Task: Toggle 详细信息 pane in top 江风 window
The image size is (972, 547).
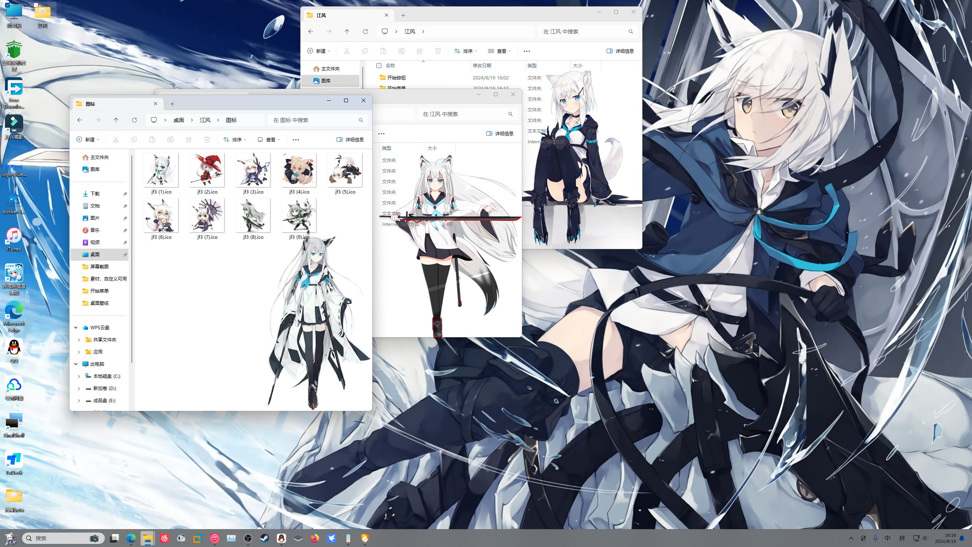Action: coord(620,51)
